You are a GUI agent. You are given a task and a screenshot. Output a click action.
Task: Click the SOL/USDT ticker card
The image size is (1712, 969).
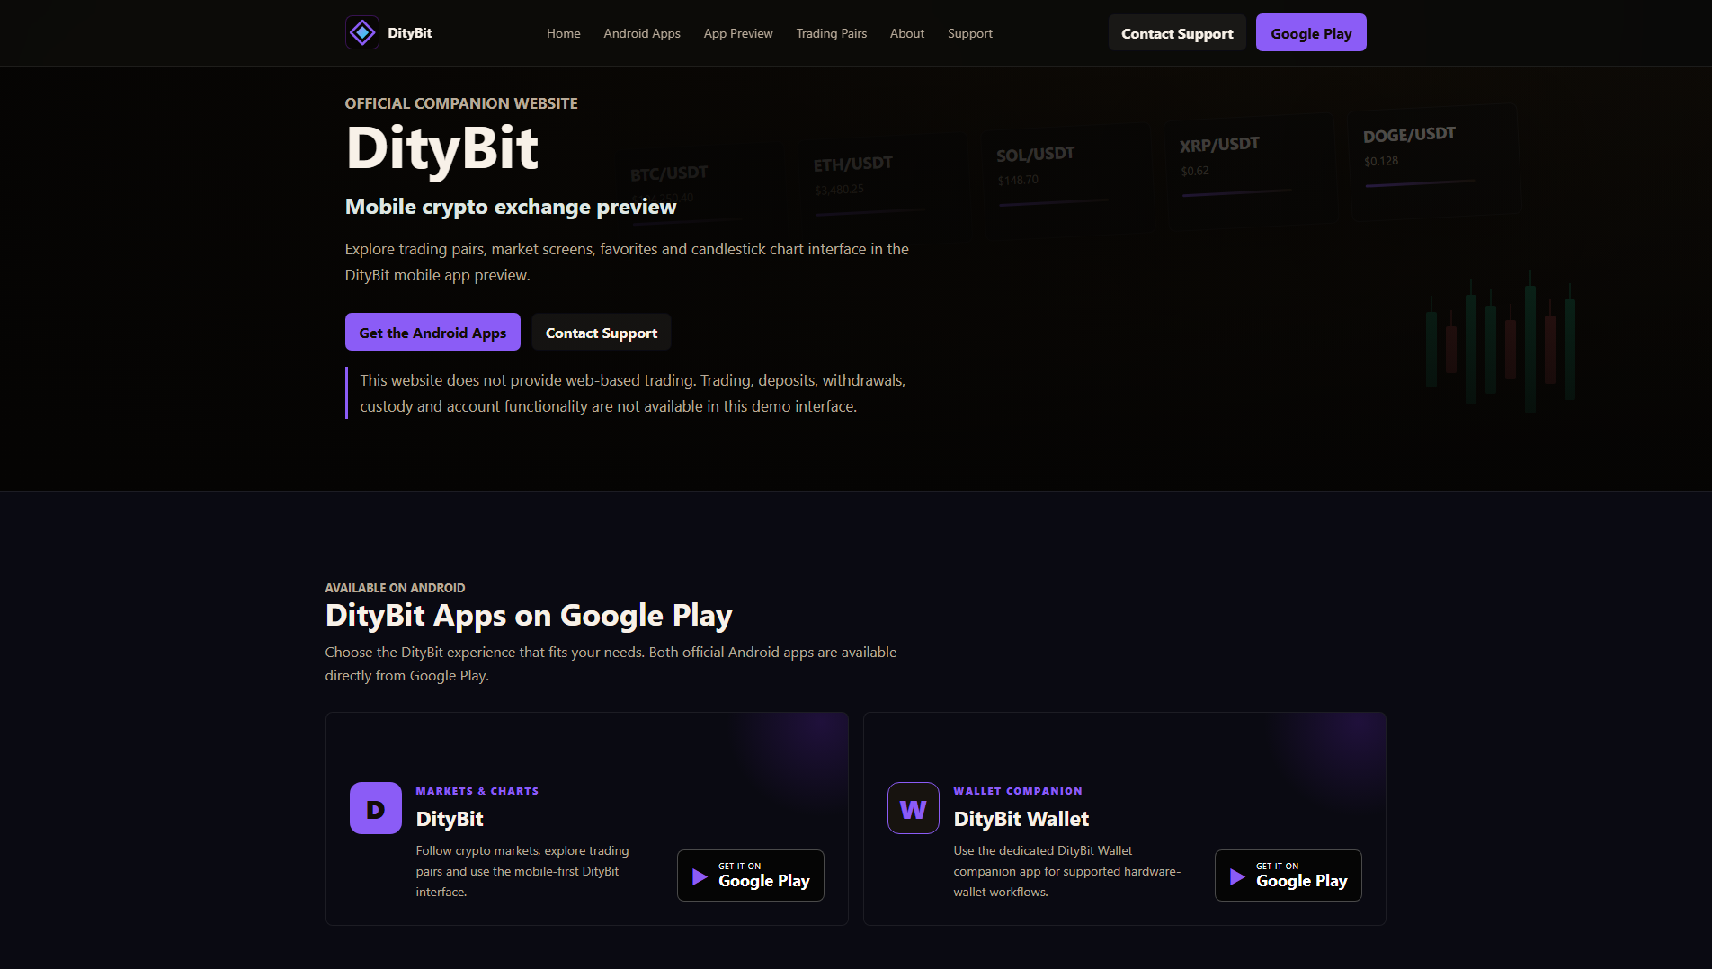pos(1067,180)
